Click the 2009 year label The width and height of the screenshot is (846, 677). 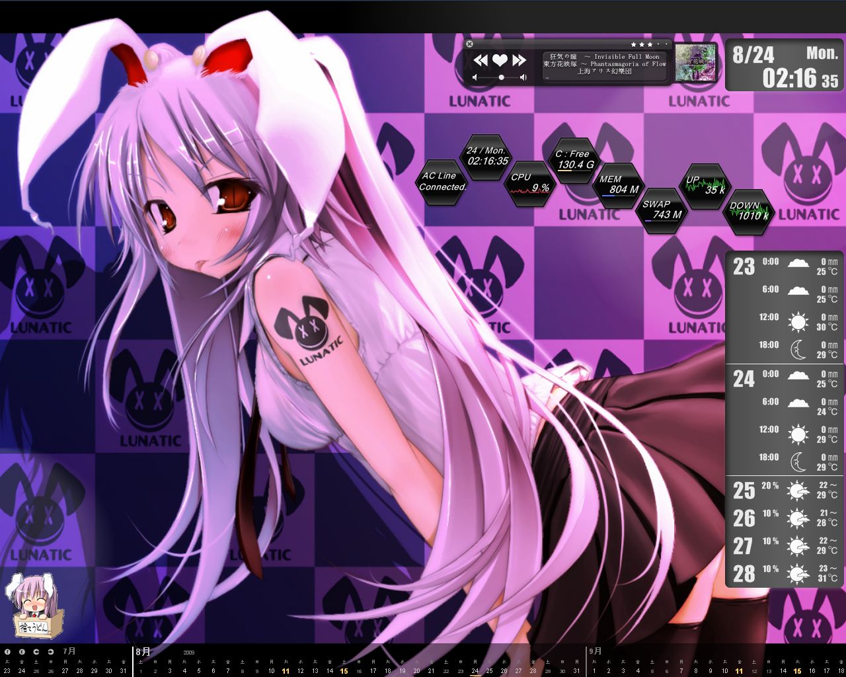point(188,653)
